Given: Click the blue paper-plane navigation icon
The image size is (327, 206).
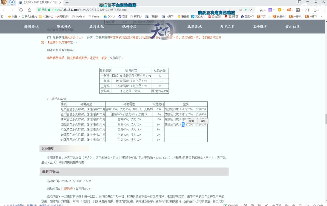Looking at the screenshot, I should (12, 3).
